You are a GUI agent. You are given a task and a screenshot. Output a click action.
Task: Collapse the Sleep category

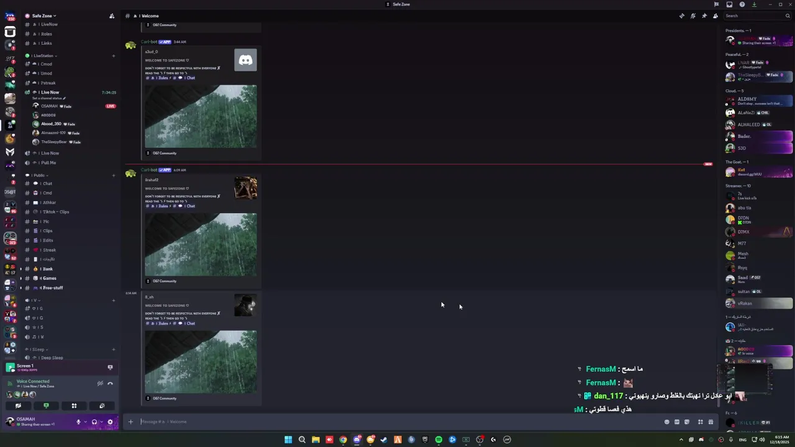(x=37, y=350)
